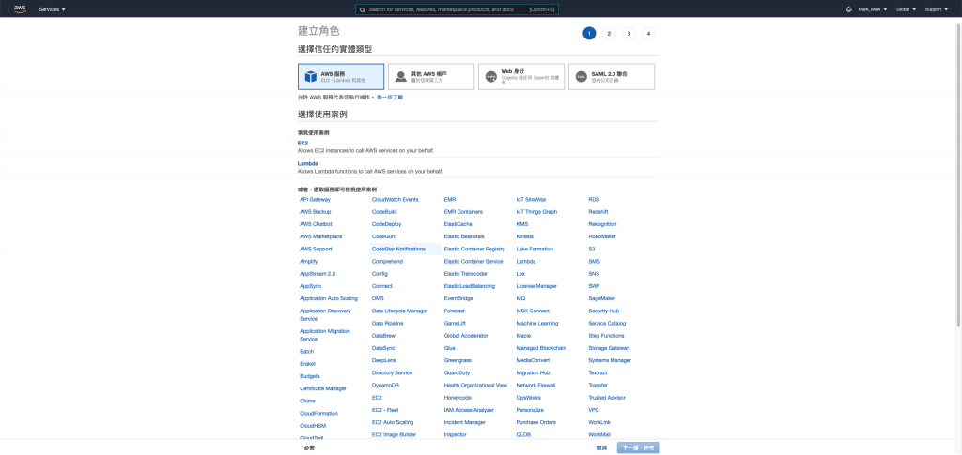Viewport: 962px width, 455px height.
Task: Select DynamoDB service
Action: click(x=385, y=386)
